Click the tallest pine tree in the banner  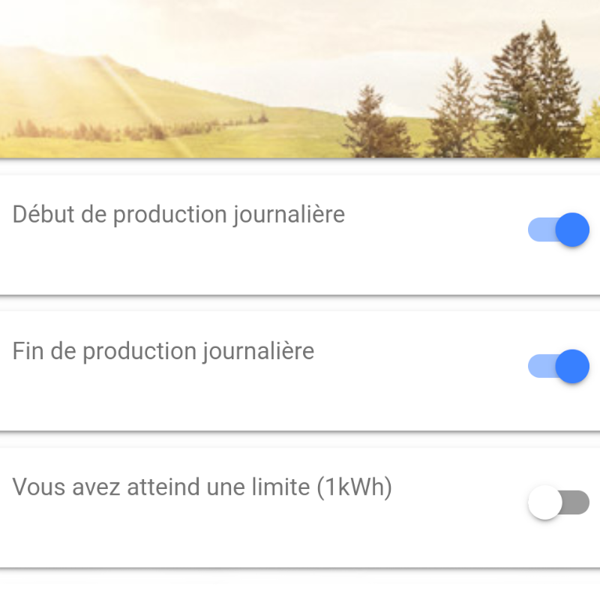[539, 91]
